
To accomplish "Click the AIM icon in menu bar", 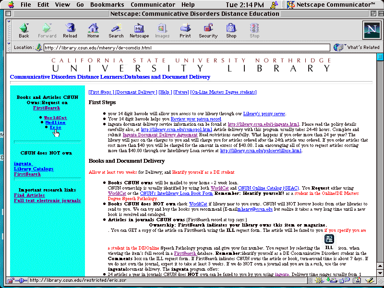I will [274, 4].
